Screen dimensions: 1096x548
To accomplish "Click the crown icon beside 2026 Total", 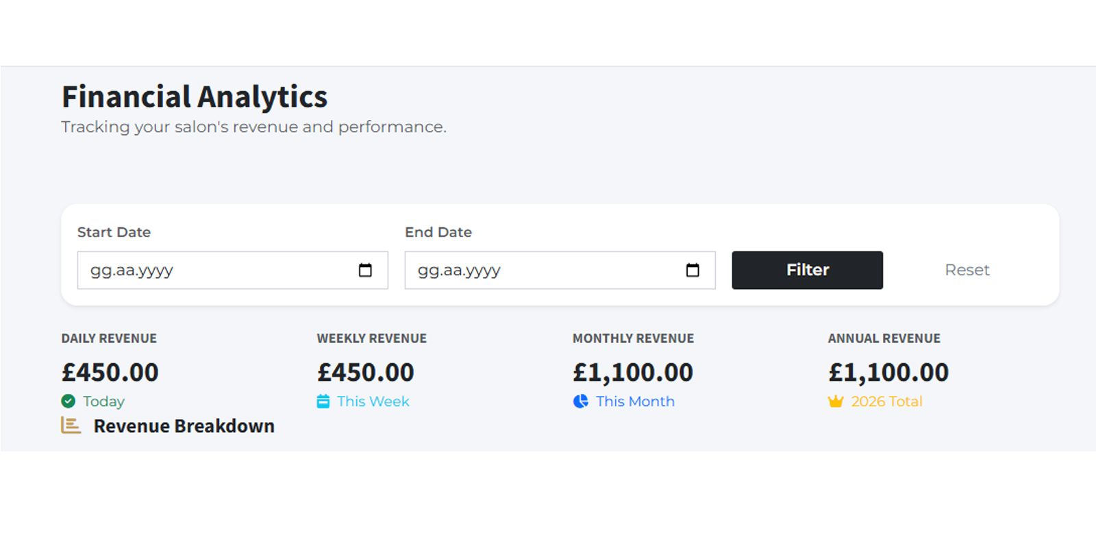I will (x=836, y=401).
